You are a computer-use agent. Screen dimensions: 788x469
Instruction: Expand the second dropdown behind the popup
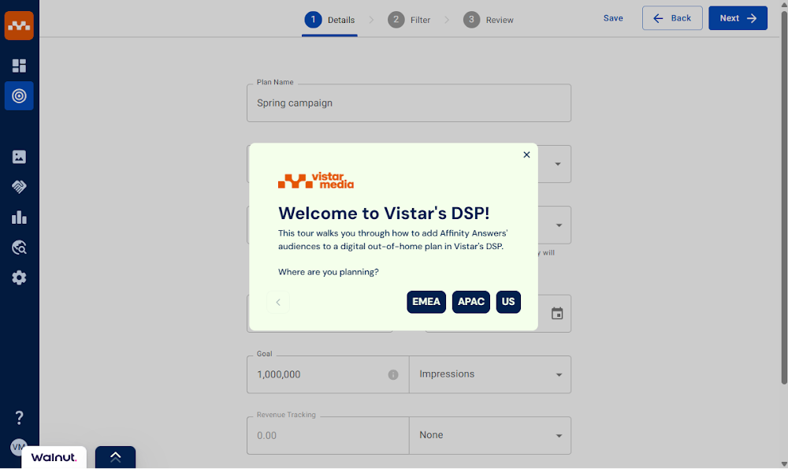coord(559,225)
